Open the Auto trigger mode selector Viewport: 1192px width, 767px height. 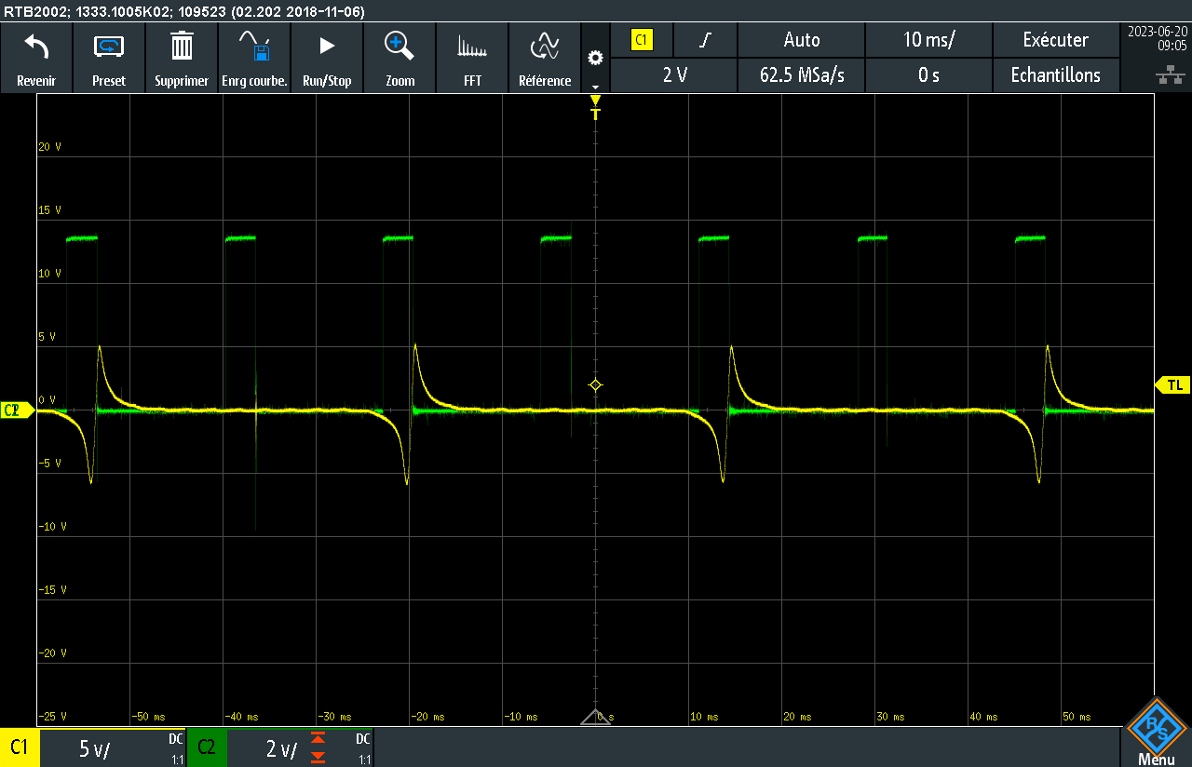(801, 40)
